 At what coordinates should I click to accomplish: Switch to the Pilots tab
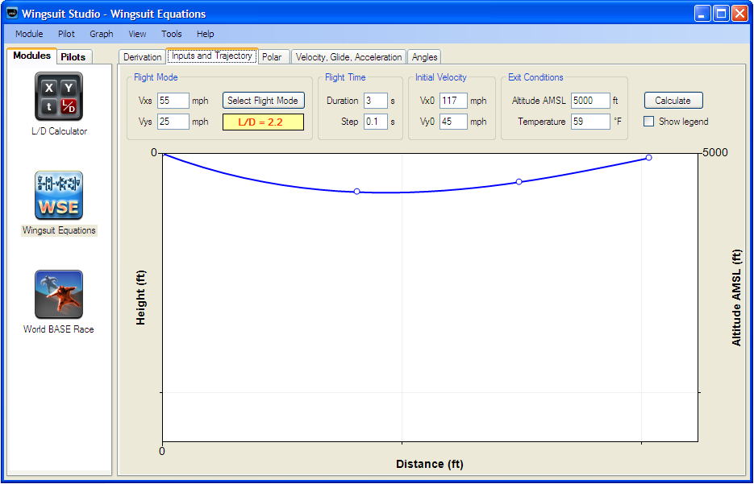click(73, 57)
